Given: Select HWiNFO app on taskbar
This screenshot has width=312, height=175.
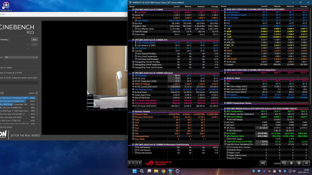Looking at the screenshot, I should tap(170, 171).
